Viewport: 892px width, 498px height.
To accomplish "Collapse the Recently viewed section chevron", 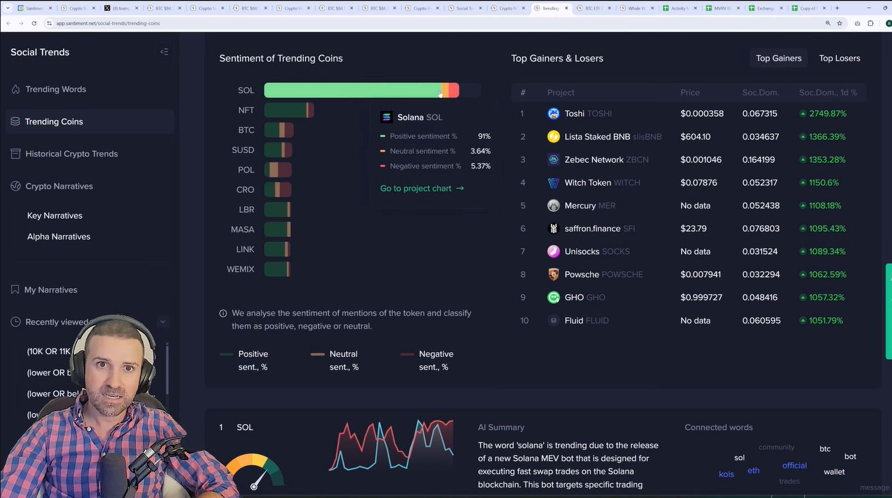I will pyautogui.click(x=162, y=322).
